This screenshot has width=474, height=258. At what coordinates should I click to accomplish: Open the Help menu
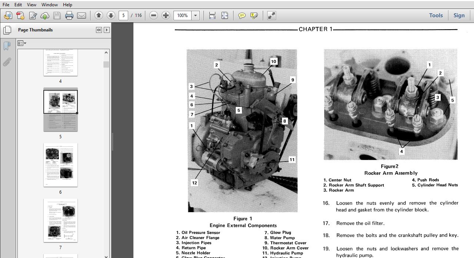tap(67, 5)
